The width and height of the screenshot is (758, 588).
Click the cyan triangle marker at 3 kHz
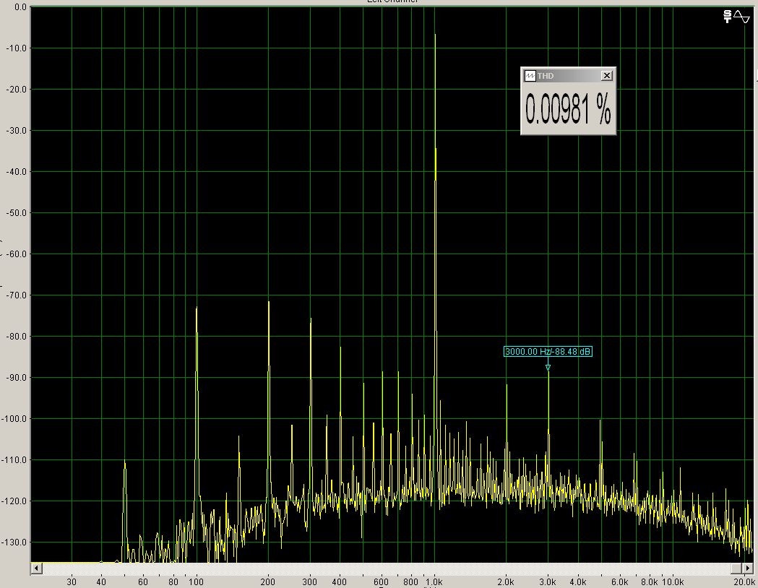tap(548, 368)
